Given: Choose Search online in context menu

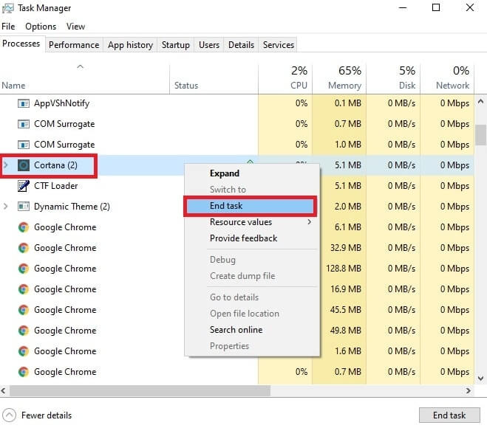Looking at the screenshot, I should coord(236,330).
